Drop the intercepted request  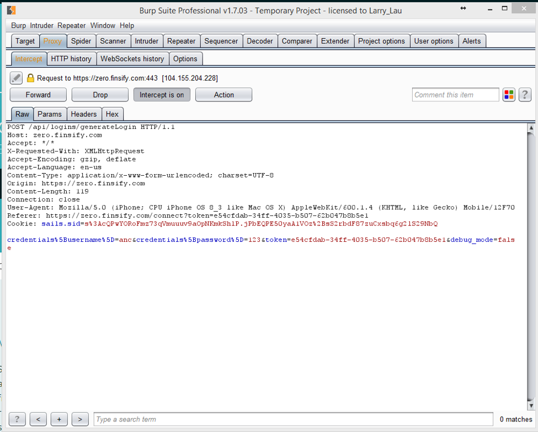[x=100, y=95]
